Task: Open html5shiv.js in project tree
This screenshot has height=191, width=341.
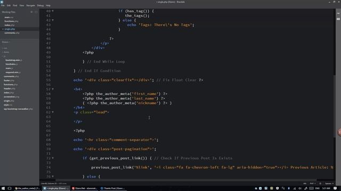Action: point(12,64)
